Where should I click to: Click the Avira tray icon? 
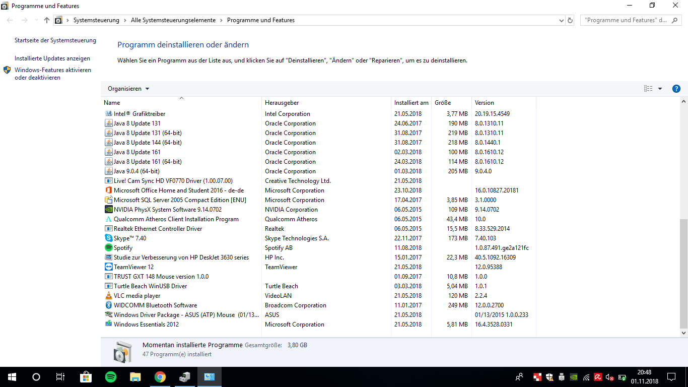598,377
